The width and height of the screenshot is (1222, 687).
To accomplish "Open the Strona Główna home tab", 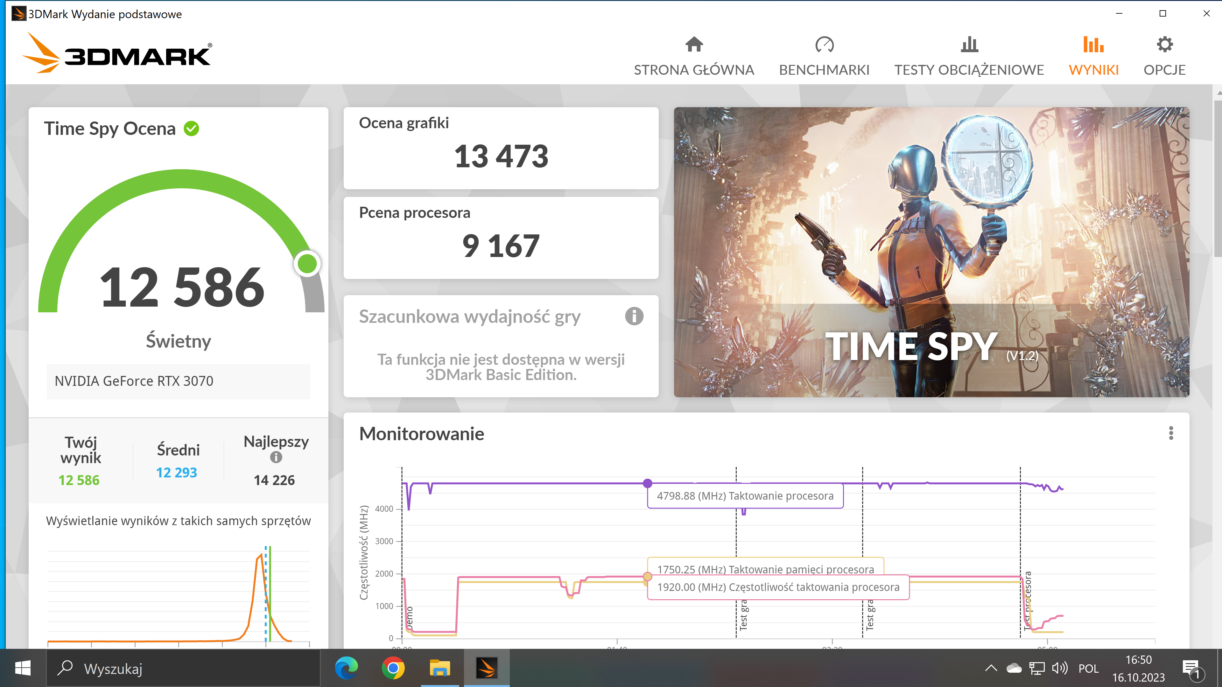I will [693, 56].
